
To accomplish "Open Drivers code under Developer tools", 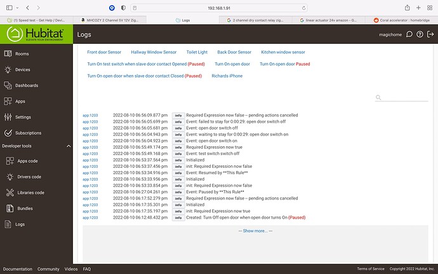I will tap(29, 177).
